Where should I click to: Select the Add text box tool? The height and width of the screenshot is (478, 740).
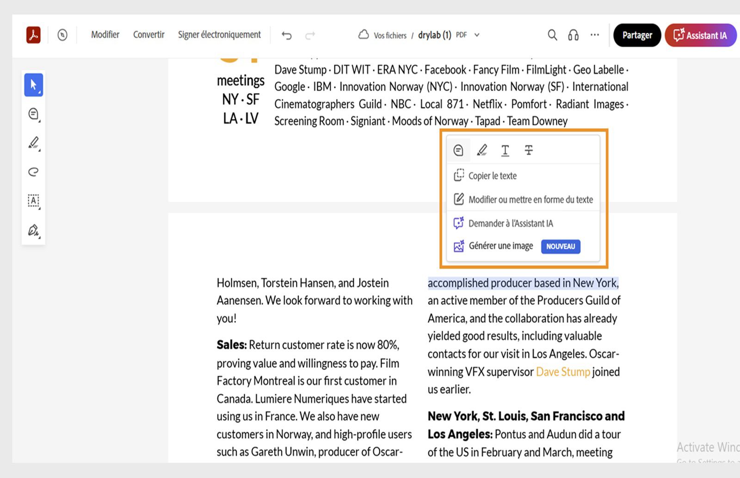pos(33,201)
